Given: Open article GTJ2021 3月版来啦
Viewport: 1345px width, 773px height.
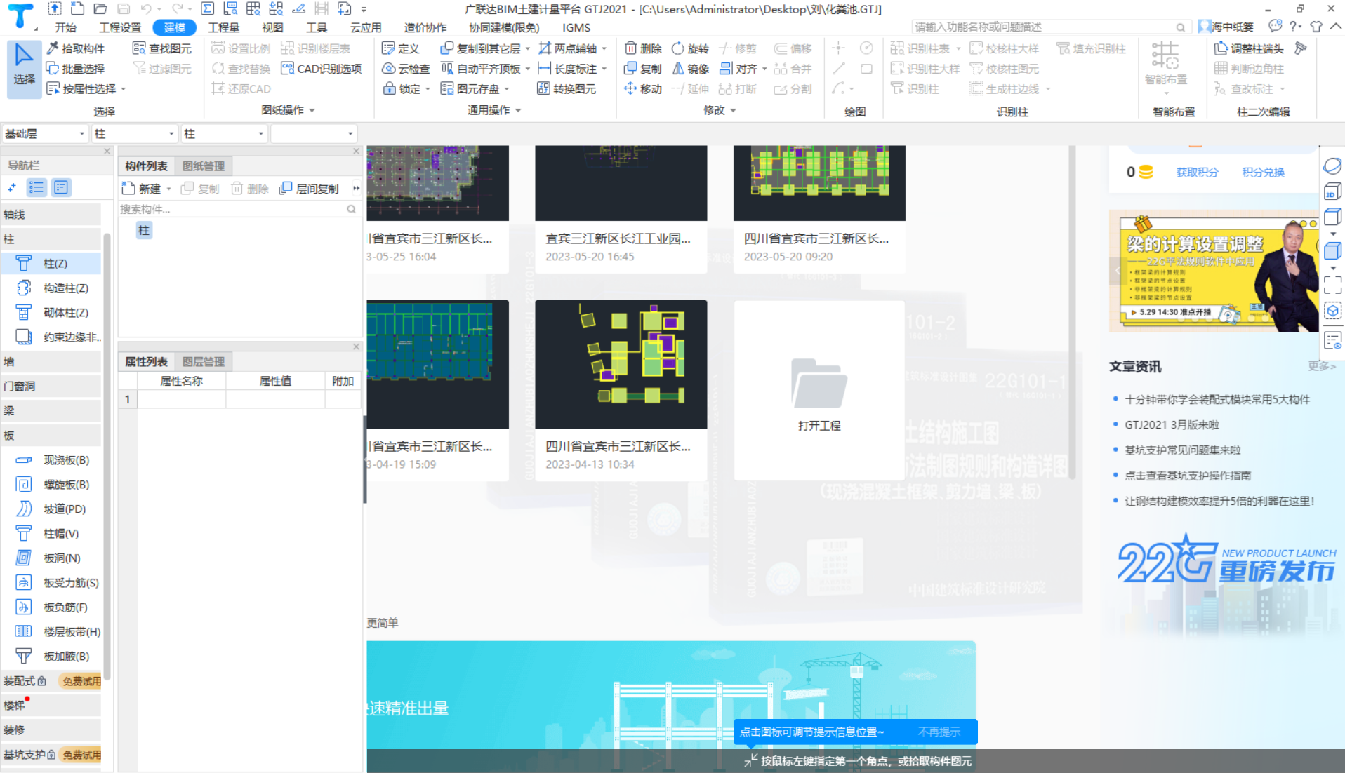Looking at the screenshot, I should click(1172, 425).
